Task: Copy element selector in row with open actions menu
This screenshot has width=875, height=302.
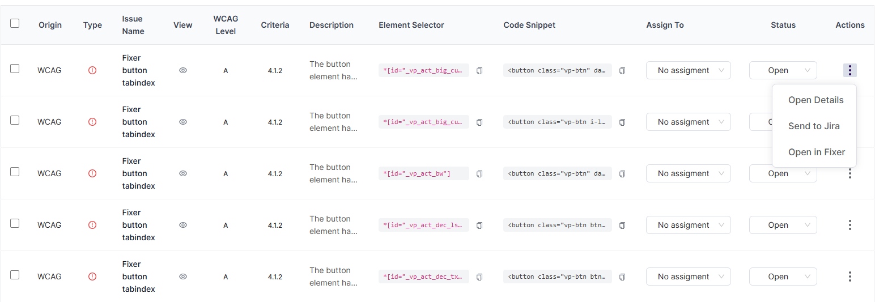Action: pyautogui.click(x=479, y=70)
